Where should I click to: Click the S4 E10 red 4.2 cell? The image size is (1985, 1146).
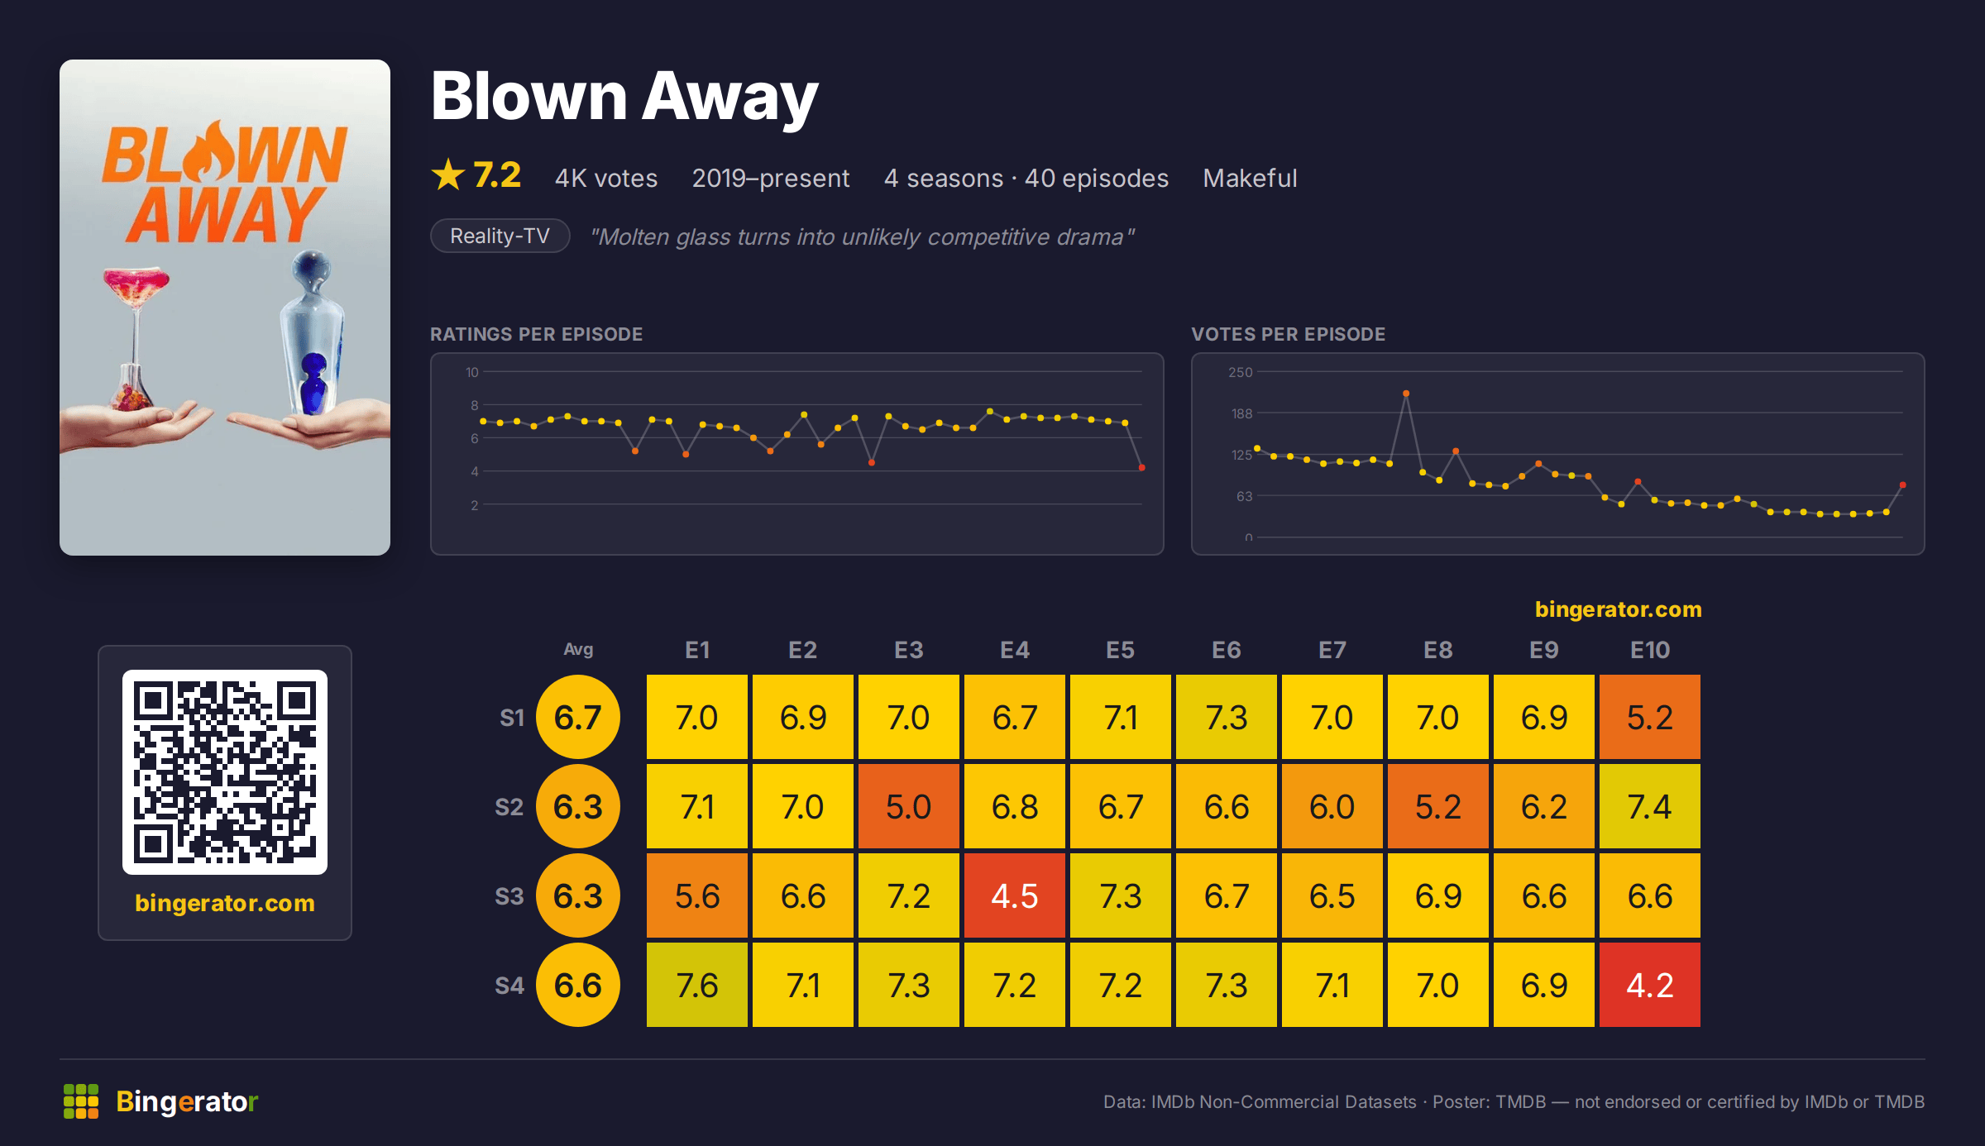coord(1650,985)
